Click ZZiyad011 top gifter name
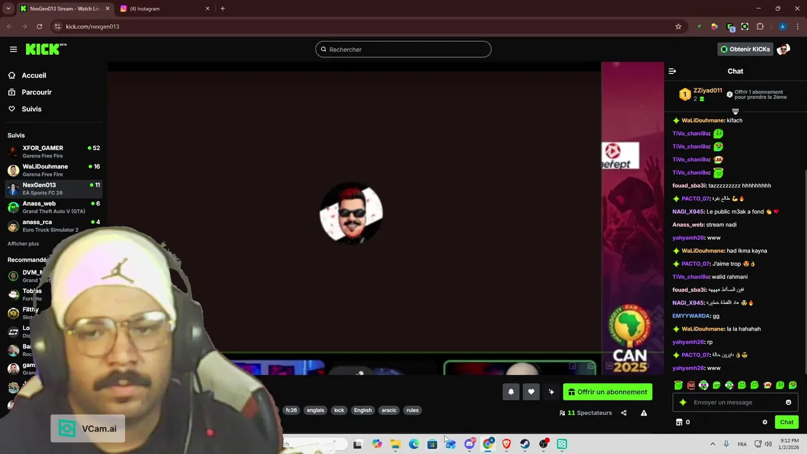Screen dimensions: 807x454 (x=707, y=91)
